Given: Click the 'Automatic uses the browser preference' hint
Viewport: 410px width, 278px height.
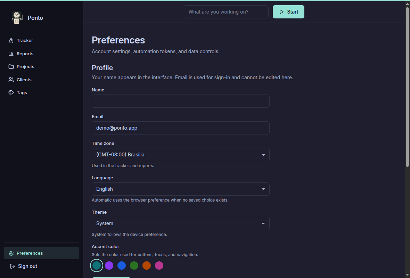Looking at the screenshot, I should pos(160,200).
